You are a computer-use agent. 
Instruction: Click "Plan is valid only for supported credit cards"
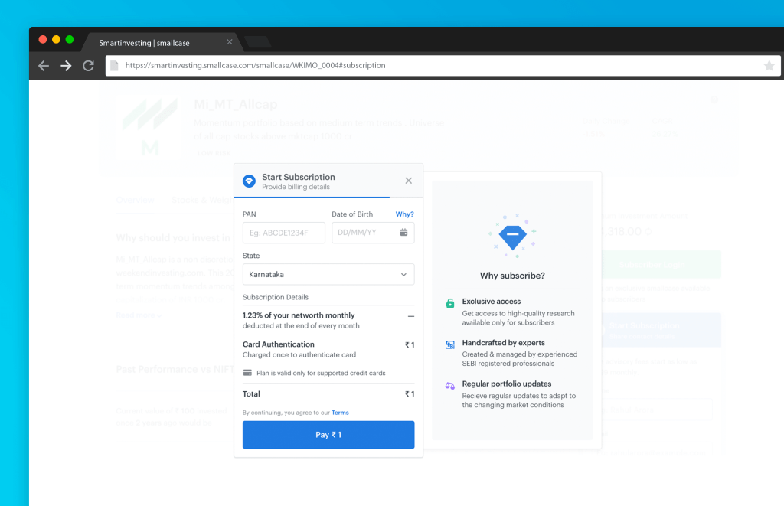click(321, 373)
